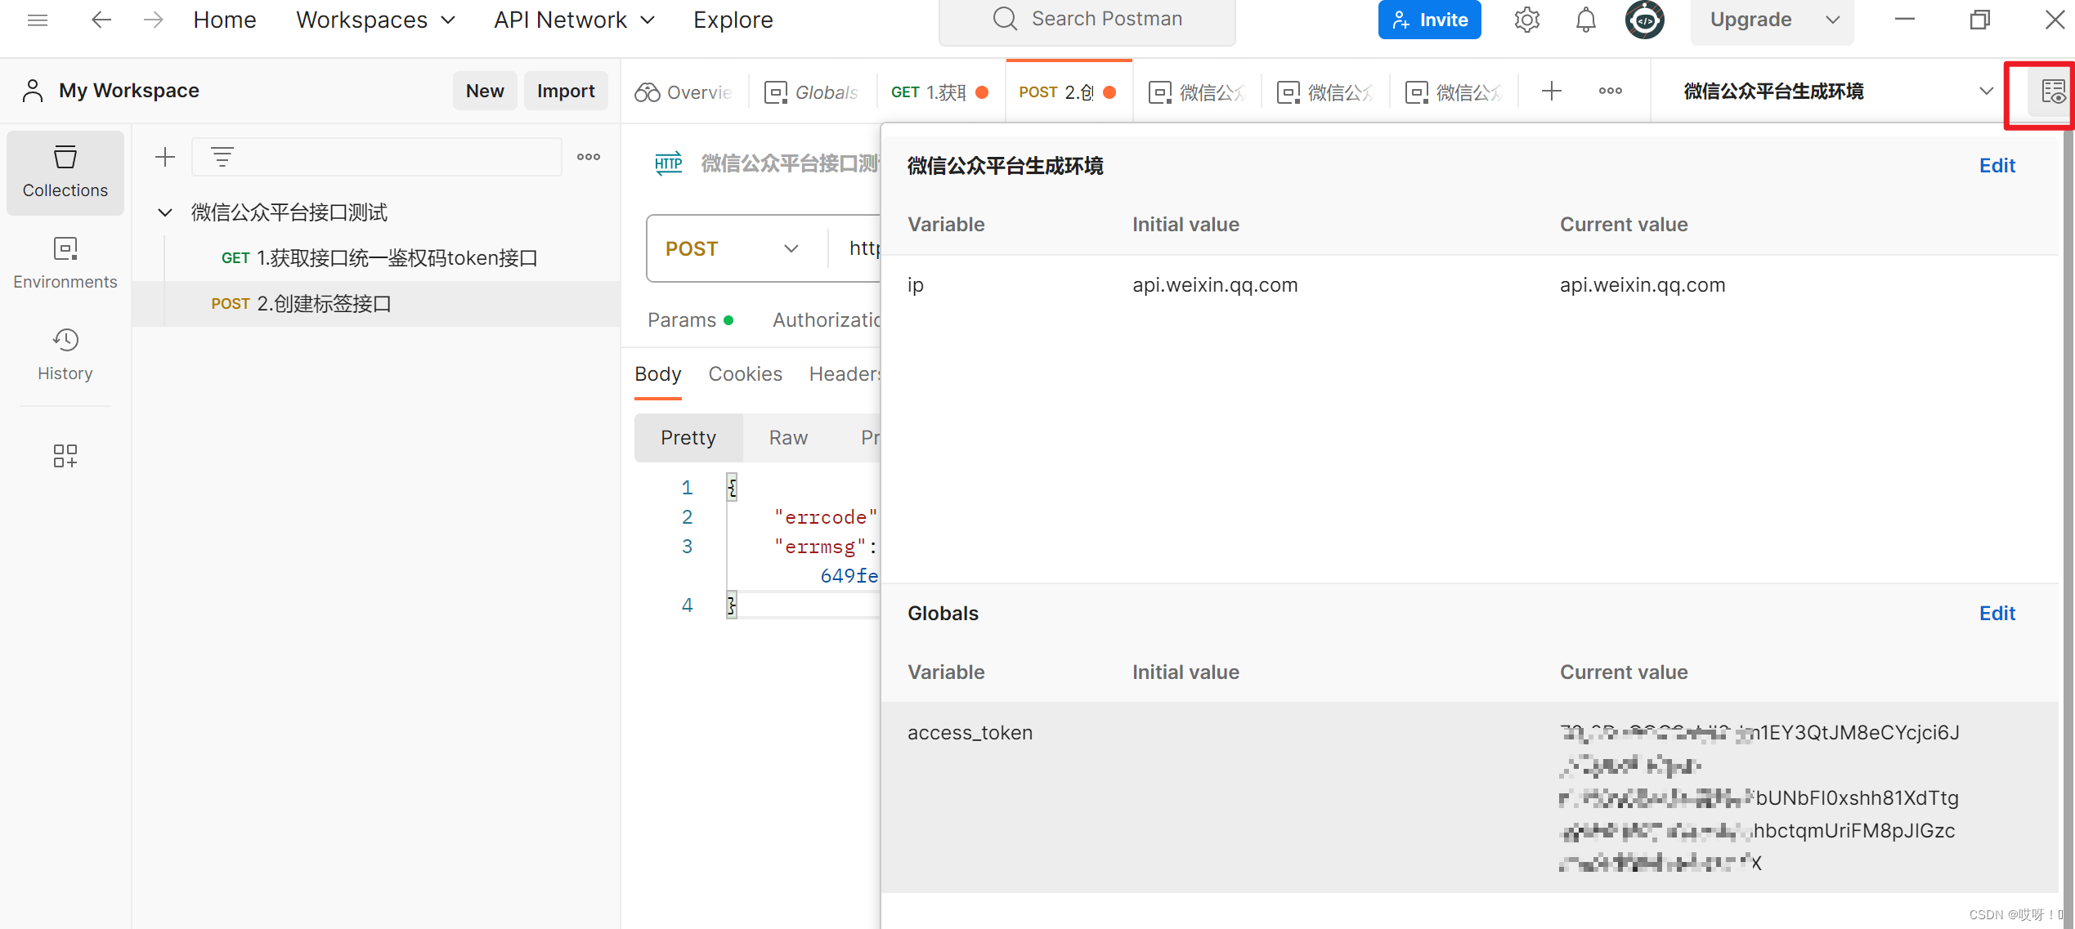Switch to Pretty view
The width and height of the screenshot is (2075, 929).
(x=688, y=438)
